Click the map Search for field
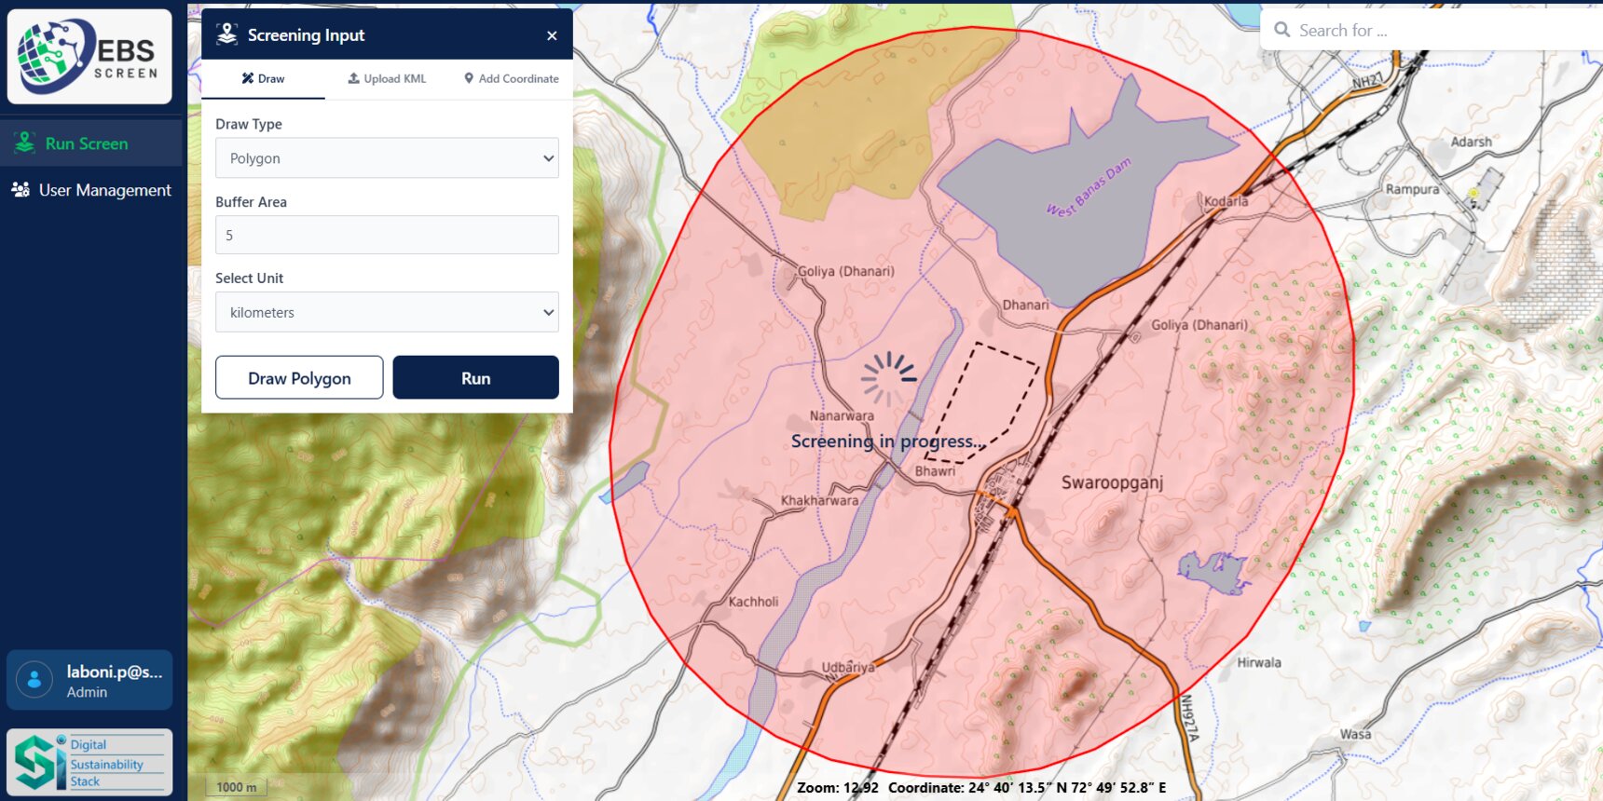Screen dimensions: 1603x801 pyautogui.click(x=1435, y=31)
